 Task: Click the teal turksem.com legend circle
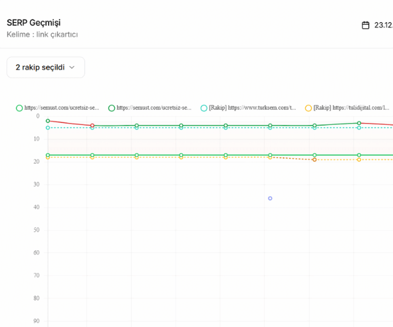204,108
